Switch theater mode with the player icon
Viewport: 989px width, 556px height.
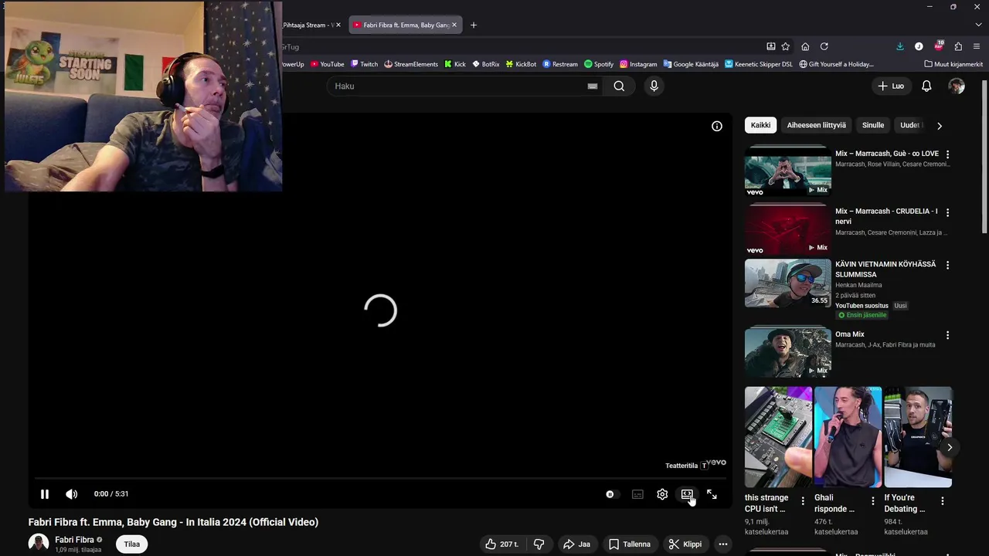pos(687,494)
